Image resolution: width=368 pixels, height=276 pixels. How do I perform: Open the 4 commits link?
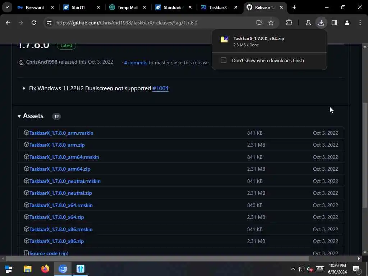pos(135,63)
